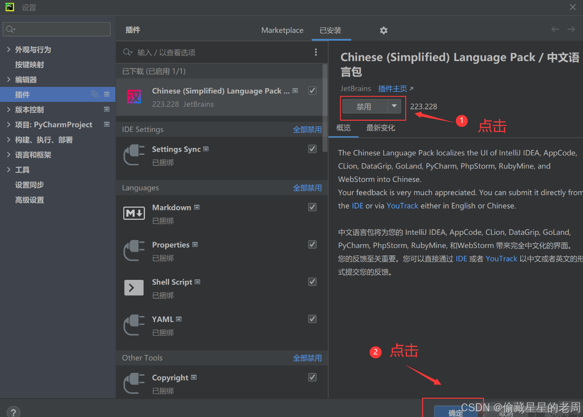Close the 设置 dialog window
This screenshot has height=417, width=583.
573,7
